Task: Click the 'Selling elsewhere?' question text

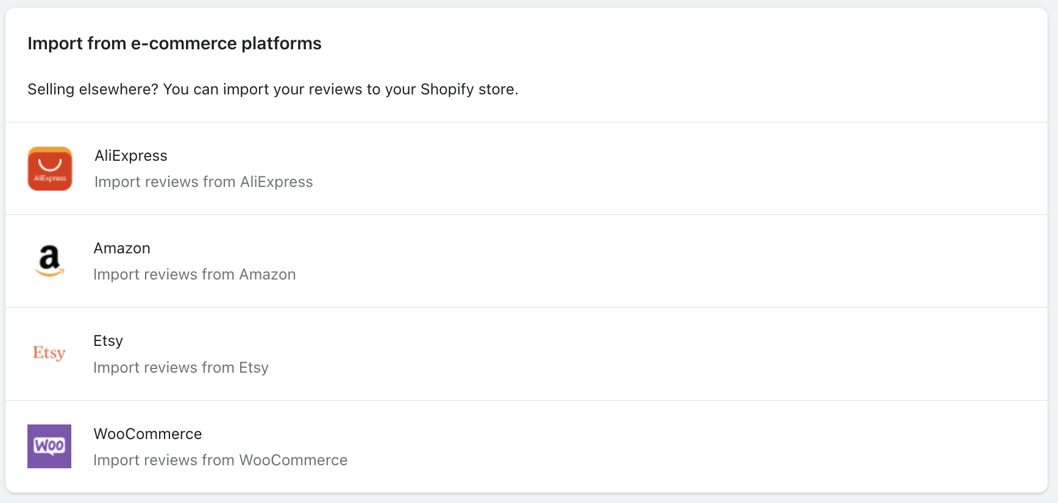Action: (93, 90)
